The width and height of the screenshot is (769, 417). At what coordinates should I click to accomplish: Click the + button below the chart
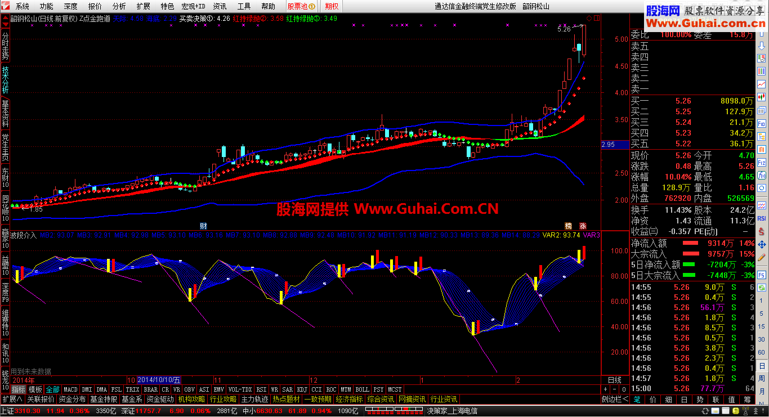(x=605, y=389)
